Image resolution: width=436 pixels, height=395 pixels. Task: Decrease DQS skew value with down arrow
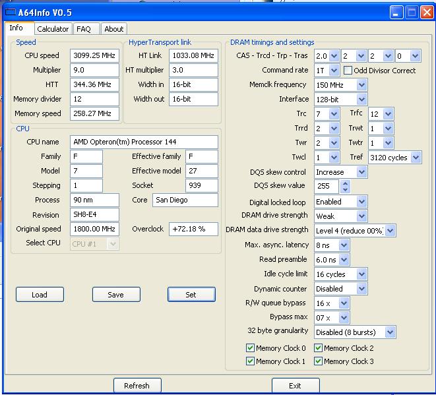click(x=345, y=189)
